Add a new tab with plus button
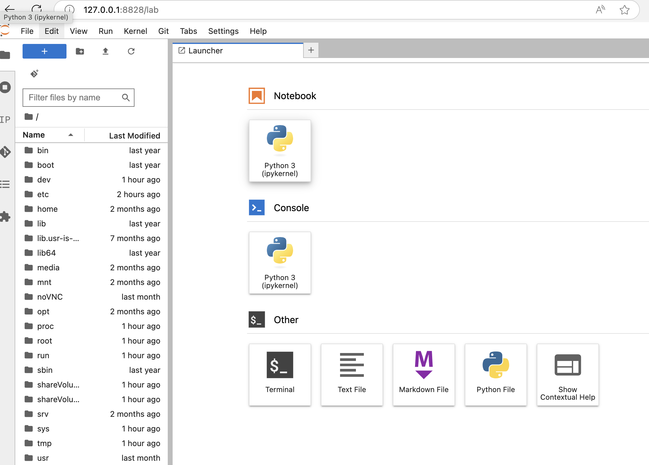 pos(311,50)
